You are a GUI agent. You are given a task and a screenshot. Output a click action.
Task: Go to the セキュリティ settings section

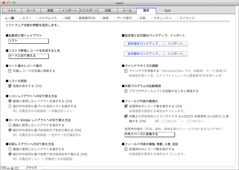point(162,18)
